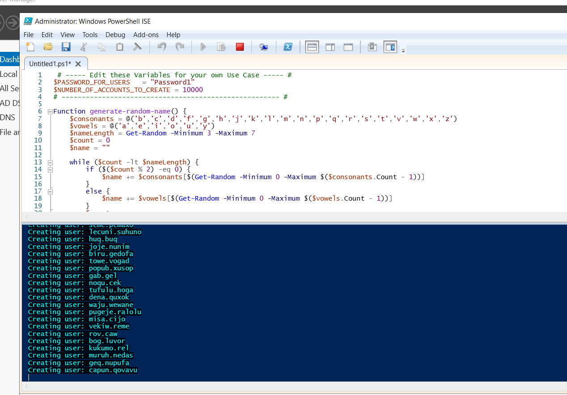The height and width of the screenshot is (395, 567).
Task: Open Dashboard in Server Manager sidebar
Action: pos(10,59)
